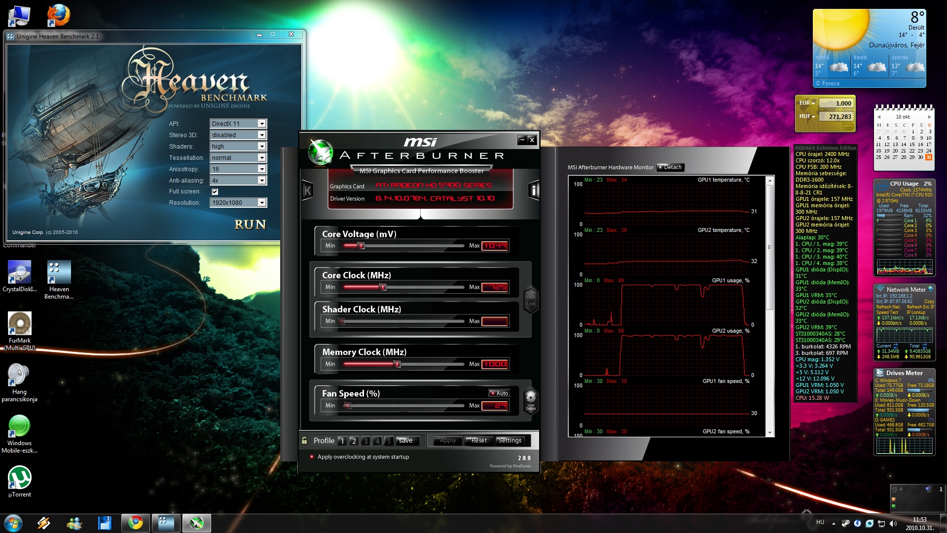The image size is (947, 533).
Task: Click Refresh Net. in Network Meter
Action: coord(888,307)
